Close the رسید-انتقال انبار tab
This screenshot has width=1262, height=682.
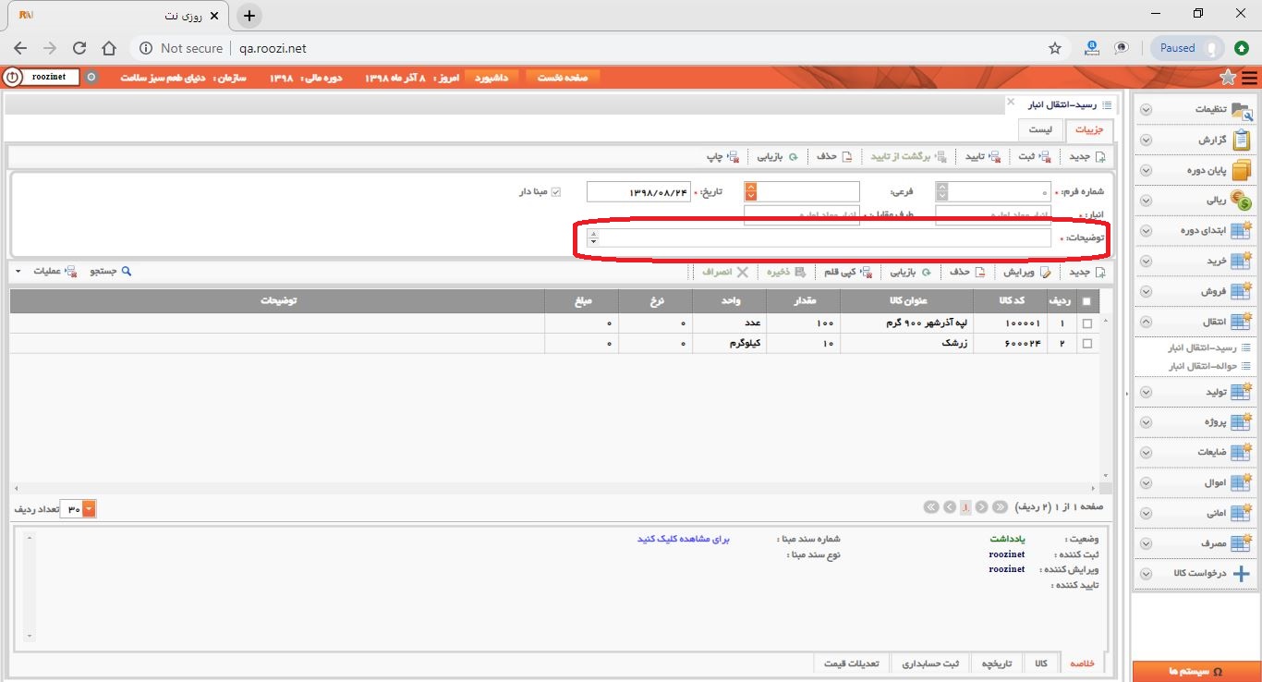(x=1010, y=101)
